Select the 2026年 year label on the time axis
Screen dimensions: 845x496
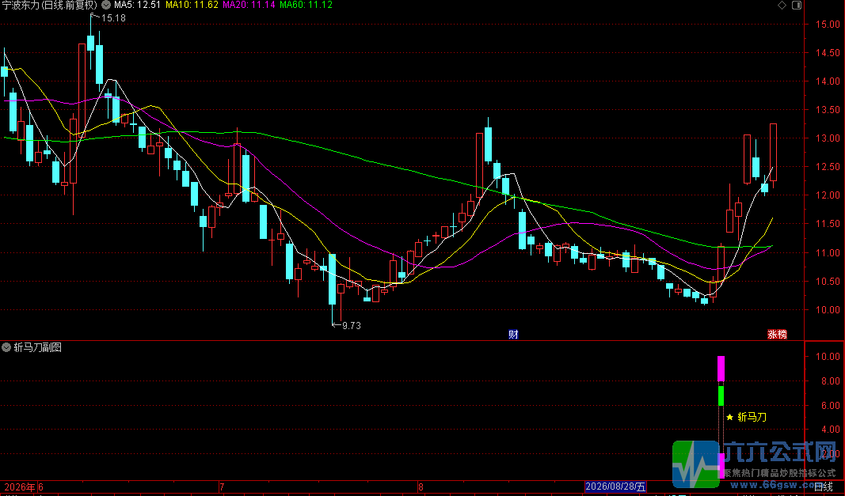(19, 487)
